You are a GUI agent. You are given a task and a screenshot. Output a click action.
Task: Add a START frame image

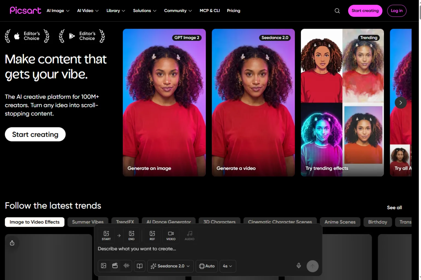pyautogui.click(x=106, y=235)
